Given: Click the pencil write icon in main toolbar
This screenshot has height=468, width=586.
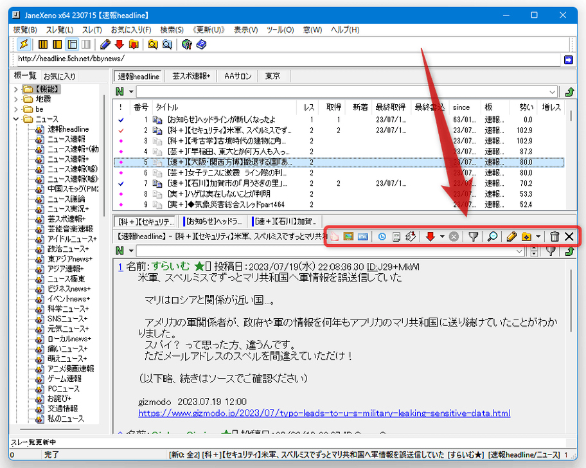Looking at the screenshot, I should point(105,44).
